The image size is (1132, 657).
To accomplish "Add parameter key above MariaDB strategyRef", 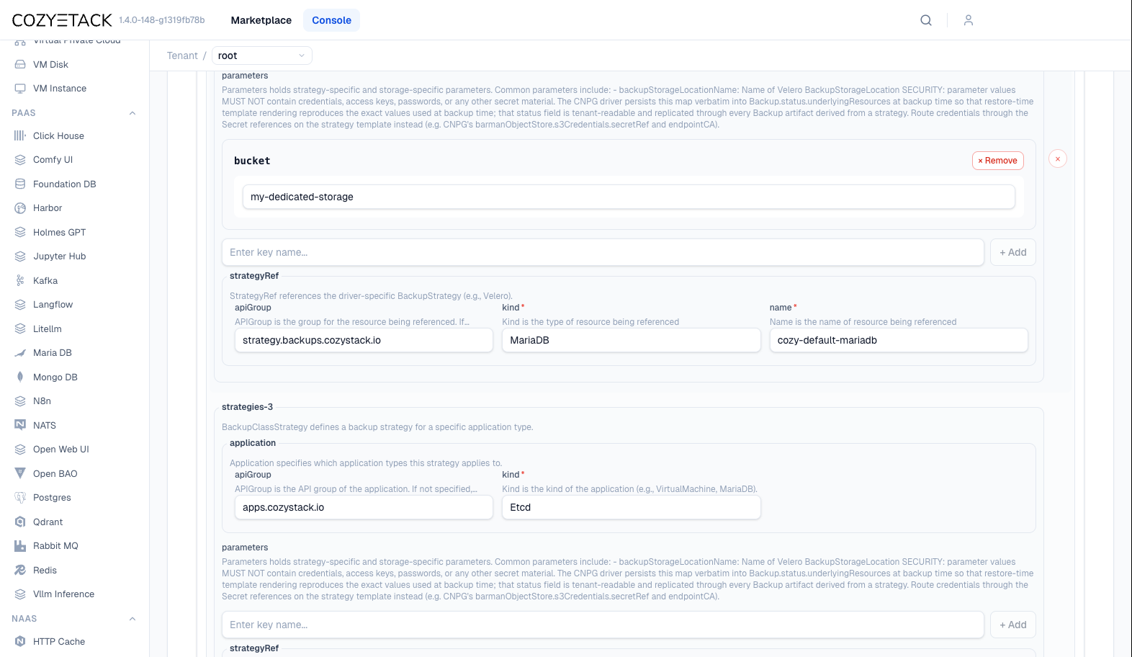I will pos(1013,252).
